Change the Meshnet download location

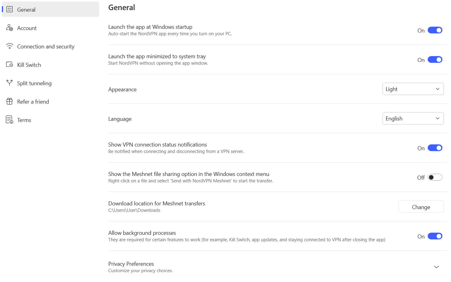[421, 207]
